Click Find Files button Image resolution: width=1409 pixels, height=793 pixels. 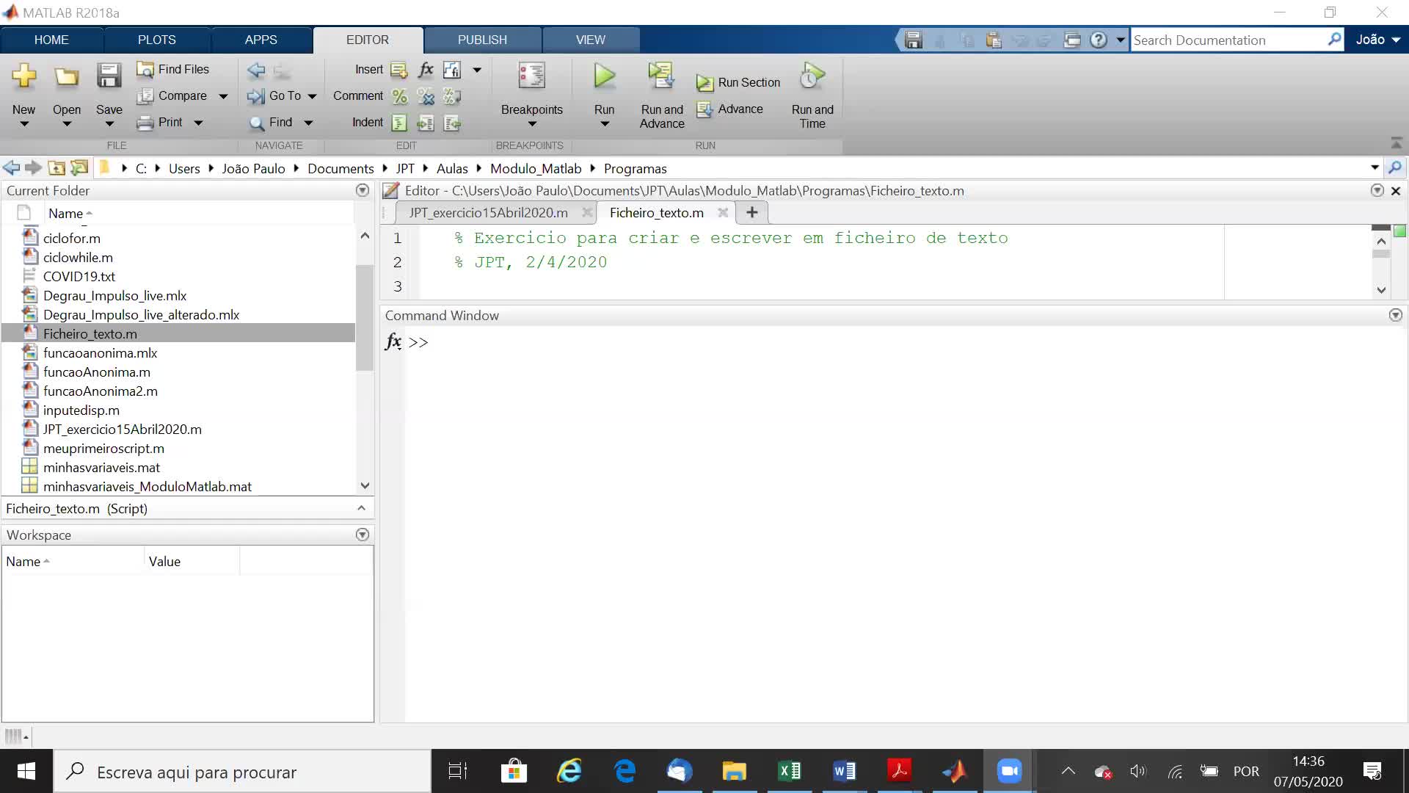click(x=173, y=69)
